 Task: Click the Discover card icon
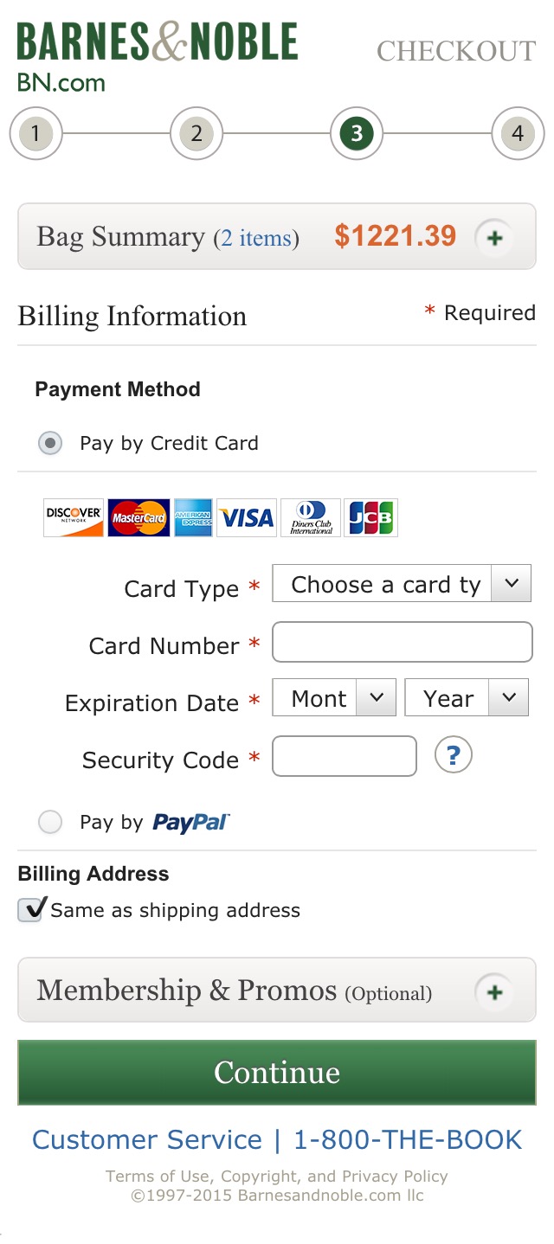coord(73,517)
